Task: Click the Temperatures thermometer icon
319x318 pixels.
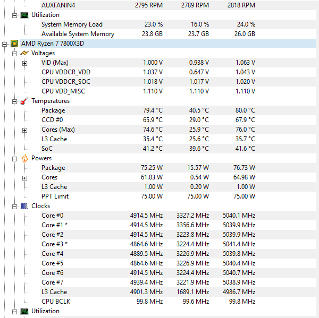Action: click(24, 101)
